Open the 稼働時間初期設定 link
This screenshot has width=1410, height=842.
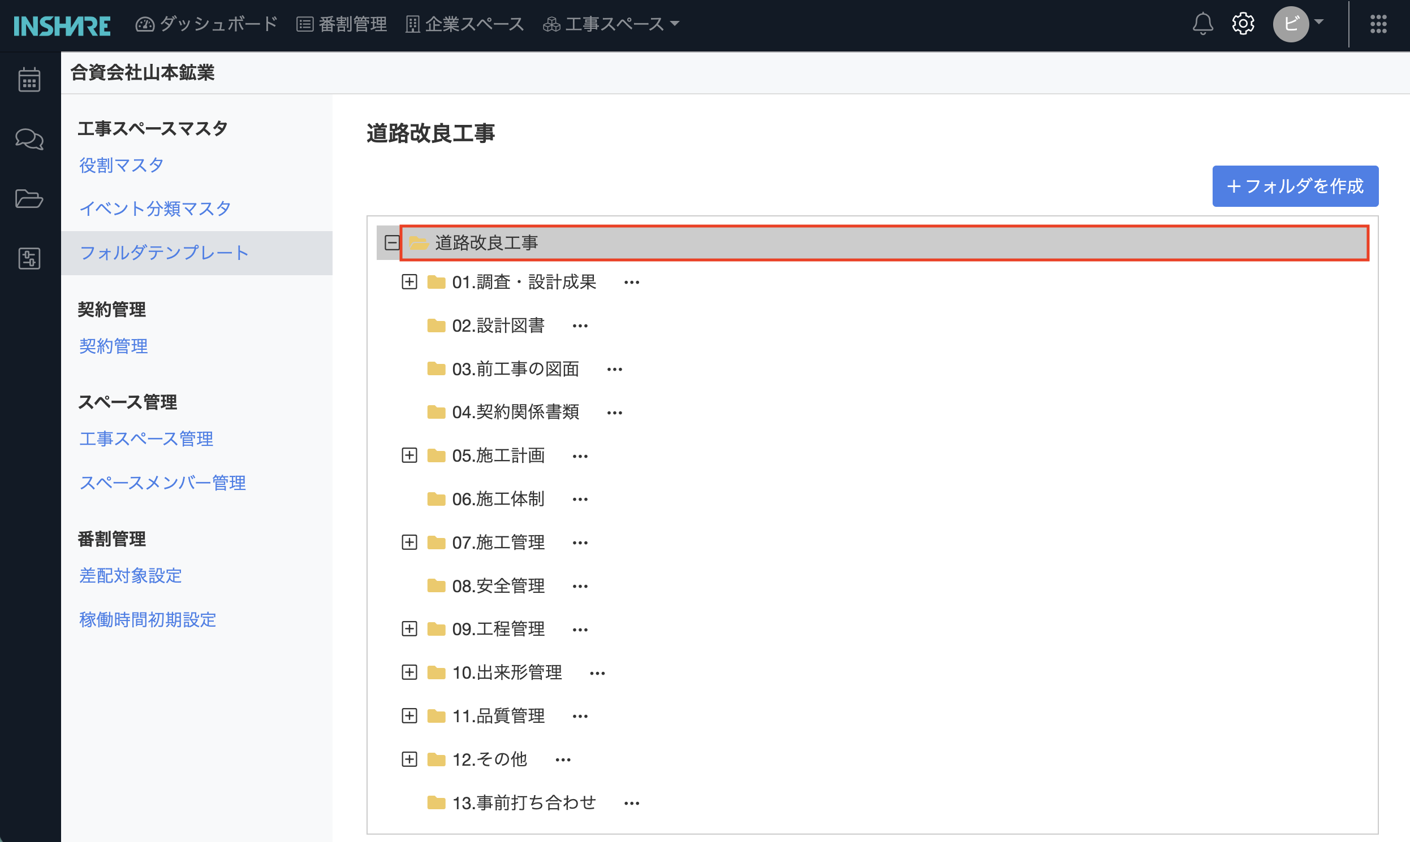coord(148,619)
